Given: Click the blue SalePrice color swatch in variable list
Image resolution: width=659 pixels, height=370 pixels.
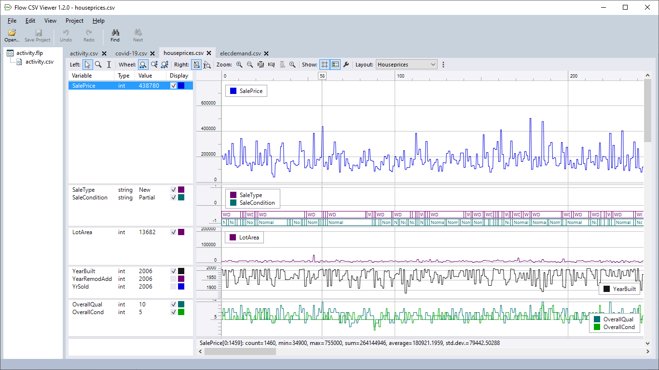Looking at the screenshot, I should [181, 86].
